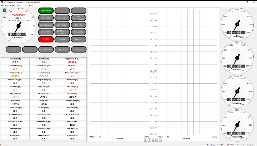This screenshot has height=146, width=257.
Task: Click the green status indicator light
Action: [x=4, y=10]
